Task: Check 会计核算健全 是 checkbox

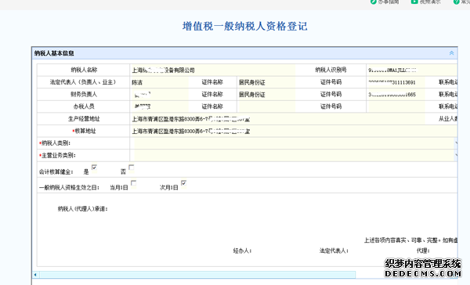Action: (94, 168)
